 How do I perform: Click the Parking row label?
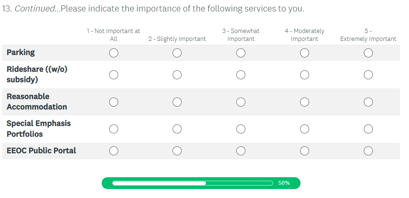click(x=21, y=52)
